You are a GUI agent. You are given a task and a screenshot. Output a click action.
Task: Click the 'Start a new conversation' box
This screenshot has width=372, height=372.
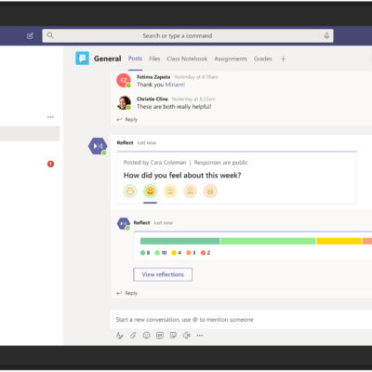[241, 320]
